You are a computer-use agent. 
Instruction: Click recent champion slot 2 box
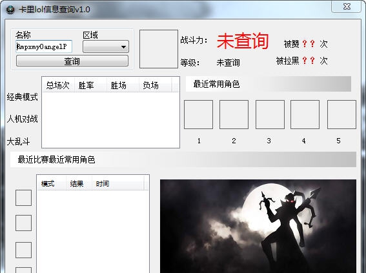(x=234, y=115)
